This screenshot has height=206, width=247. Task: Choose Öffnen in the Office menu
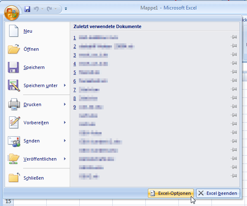click(38, 49)
